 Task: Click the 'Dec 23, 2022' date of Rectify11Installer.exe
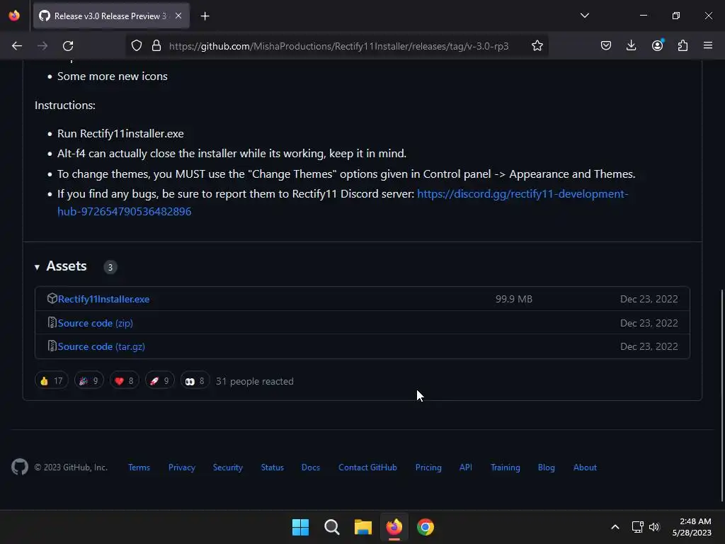[x=649, y=300]
